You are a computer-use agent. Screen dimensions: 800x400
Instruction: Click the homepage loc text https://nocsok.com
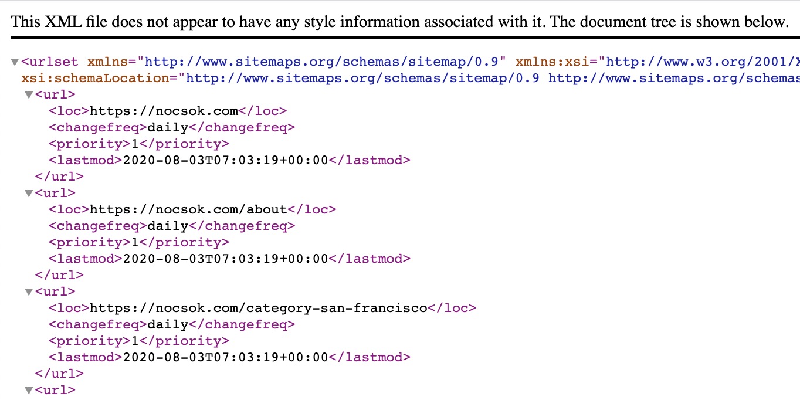[x=164, y=111]
